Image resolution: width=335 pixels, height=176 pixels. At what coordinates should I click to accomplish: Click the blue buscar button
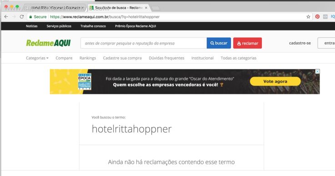(219, 43)
